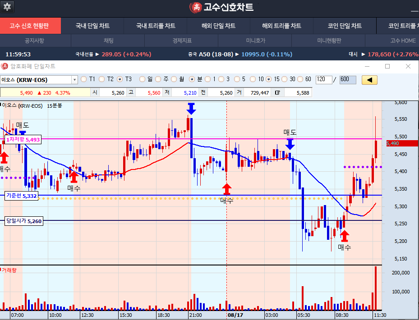Select the T1 radio button

click(x=83, y=79)
